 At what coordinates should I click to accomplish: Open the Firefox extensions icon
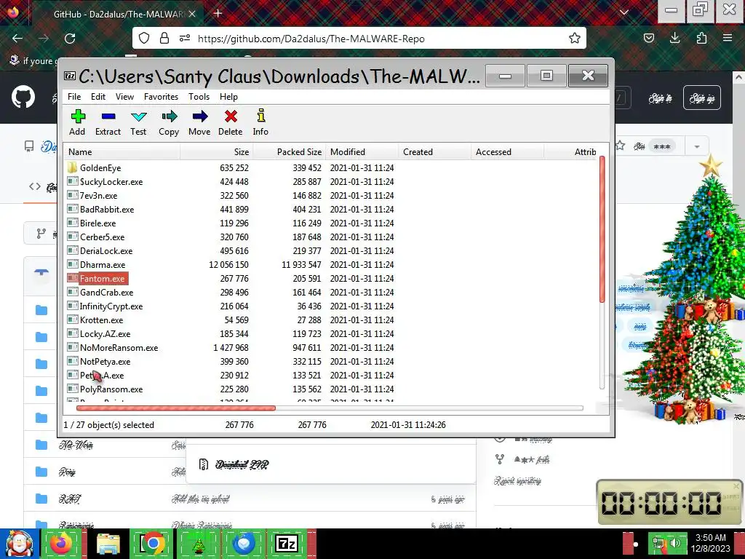(701, 38)
